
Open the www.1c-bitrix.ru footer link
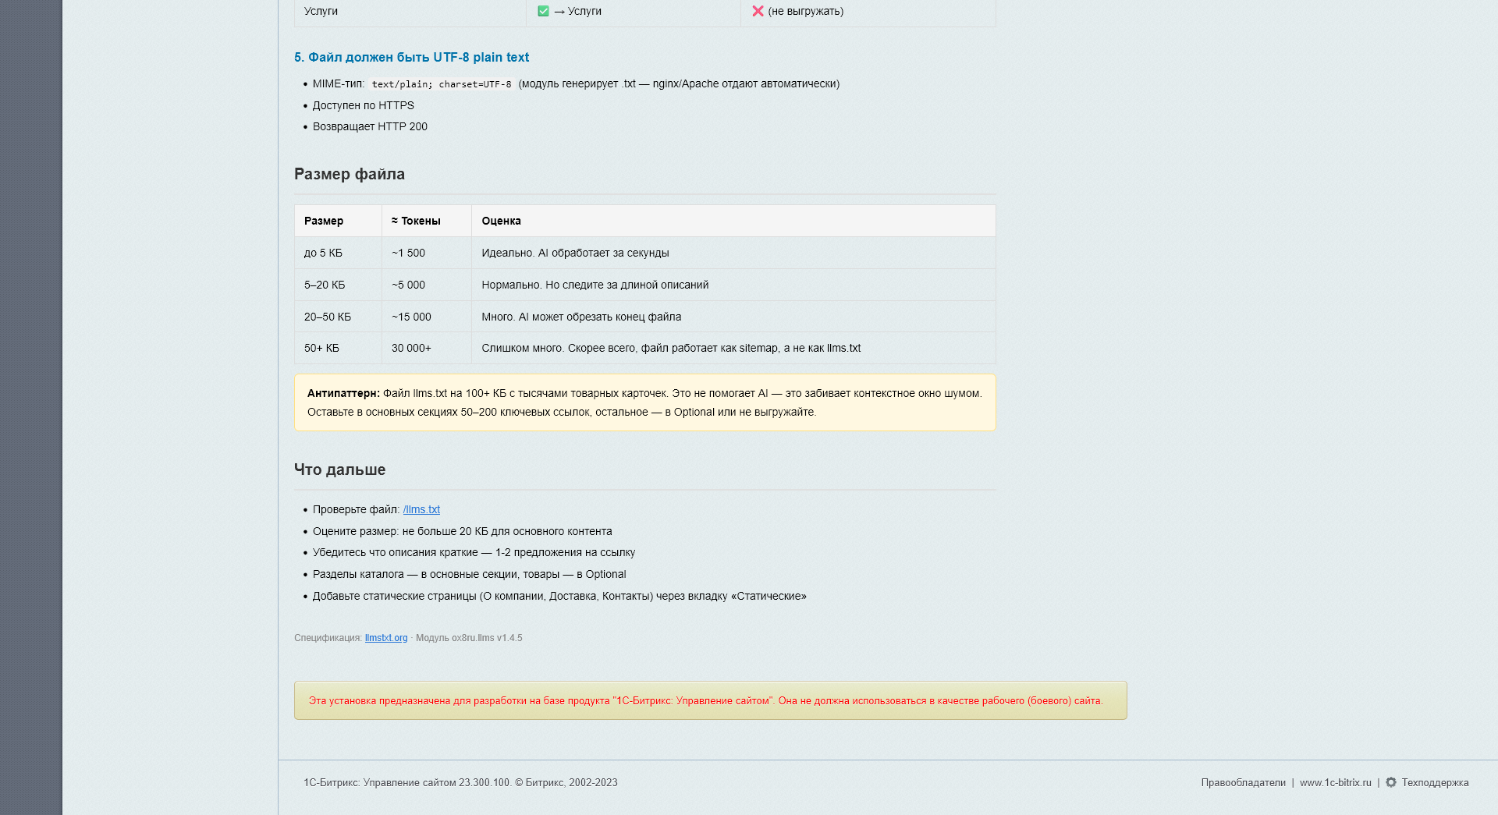coord(1335,782)
